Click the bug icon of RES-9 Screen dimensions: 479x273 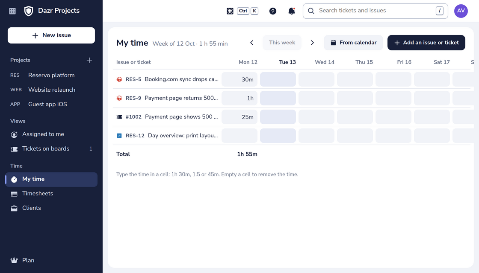119,98
